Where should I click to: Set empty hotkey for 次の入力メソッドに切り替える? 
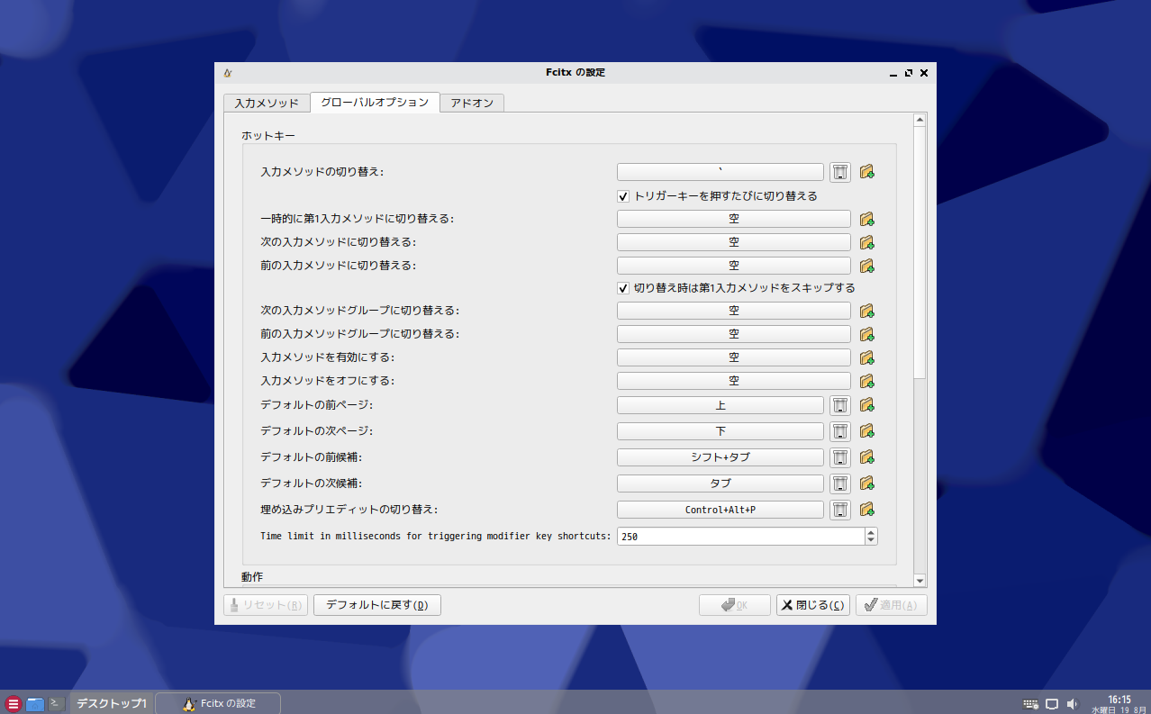734,242
